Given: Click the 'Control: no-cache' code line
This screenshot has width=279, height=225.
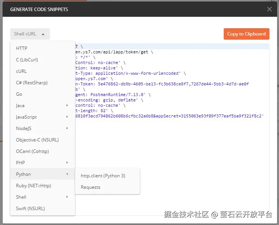Looking at the screenshot, I should [x=101, y=63].
